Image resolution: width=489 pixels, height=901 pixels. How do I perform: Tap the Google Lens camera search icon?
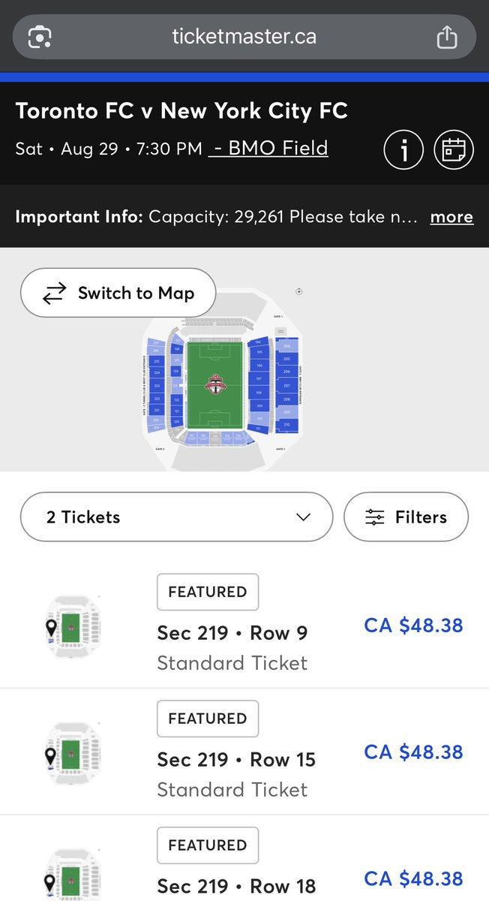[x=39, y=37]
